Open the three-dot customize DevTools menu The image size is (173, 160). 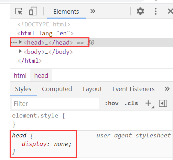coord(155,11)
